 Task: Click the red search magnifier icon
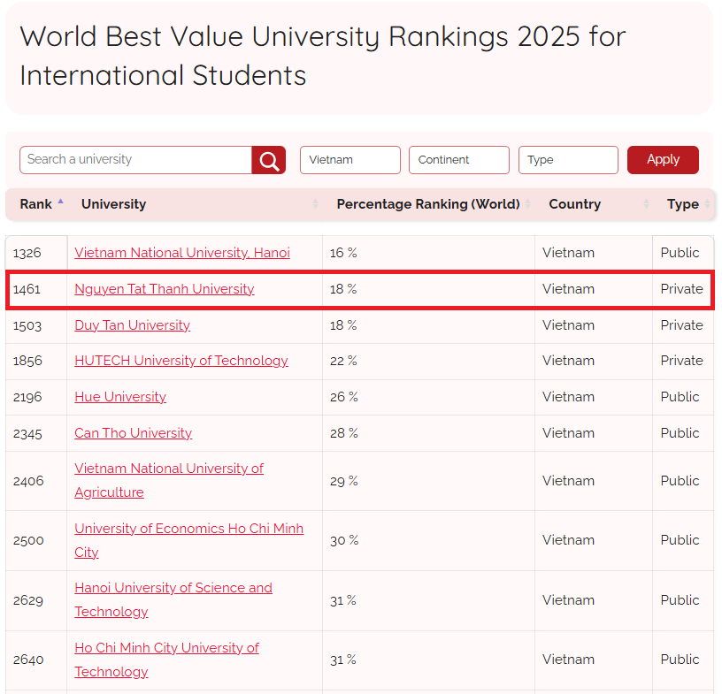click(x=268, y=160)
